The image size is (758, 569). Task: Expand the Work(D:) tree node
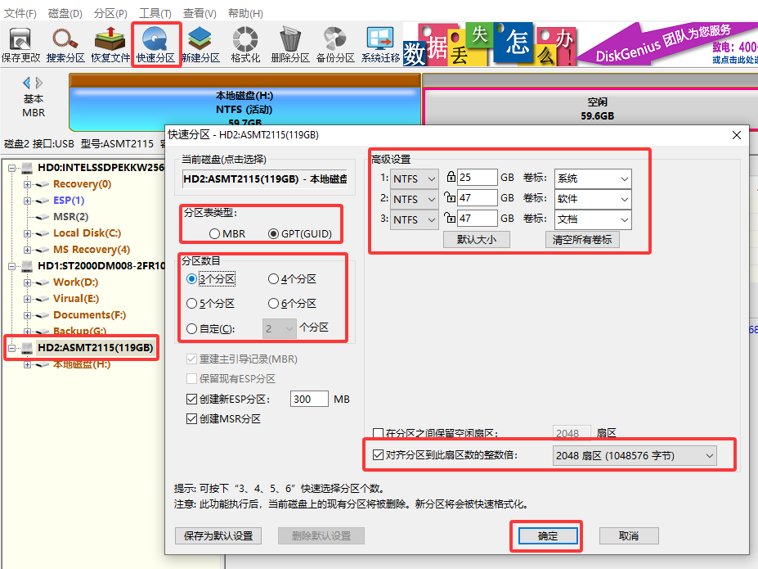click(x=27, y=282)
